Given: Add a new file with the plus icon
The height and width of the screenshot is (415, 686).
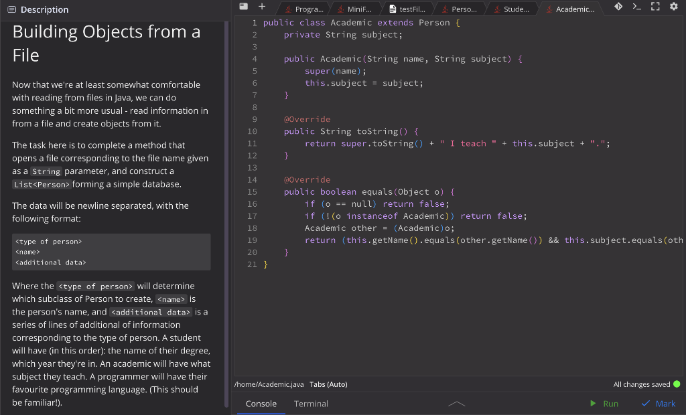Looking at the screenshot, I should coord(261,7).
